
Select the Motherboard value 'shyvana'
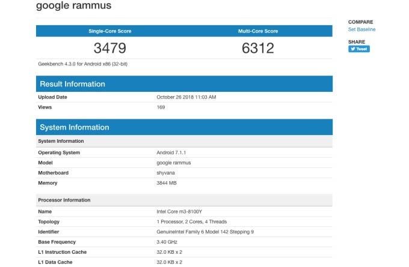pyautogui.click(x=165, y=173)
